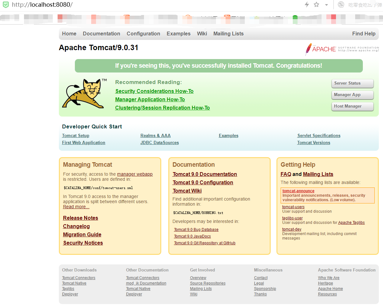Open the Tomcat Setup link
383x305 pixels.
pyautogui.click(x=76, y=135)
